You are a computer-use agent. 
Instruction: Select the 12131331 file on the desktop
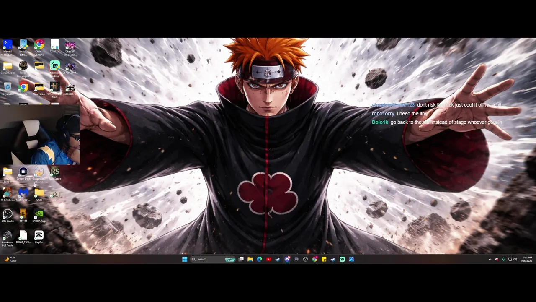click(x=54, y=47)
